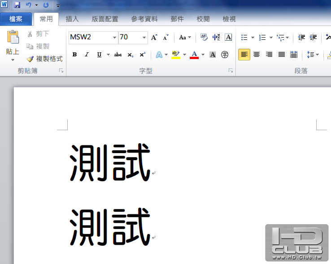Switch to the 常用 home tab
Viewport: 331px width, 264px height.
(46, 19)
